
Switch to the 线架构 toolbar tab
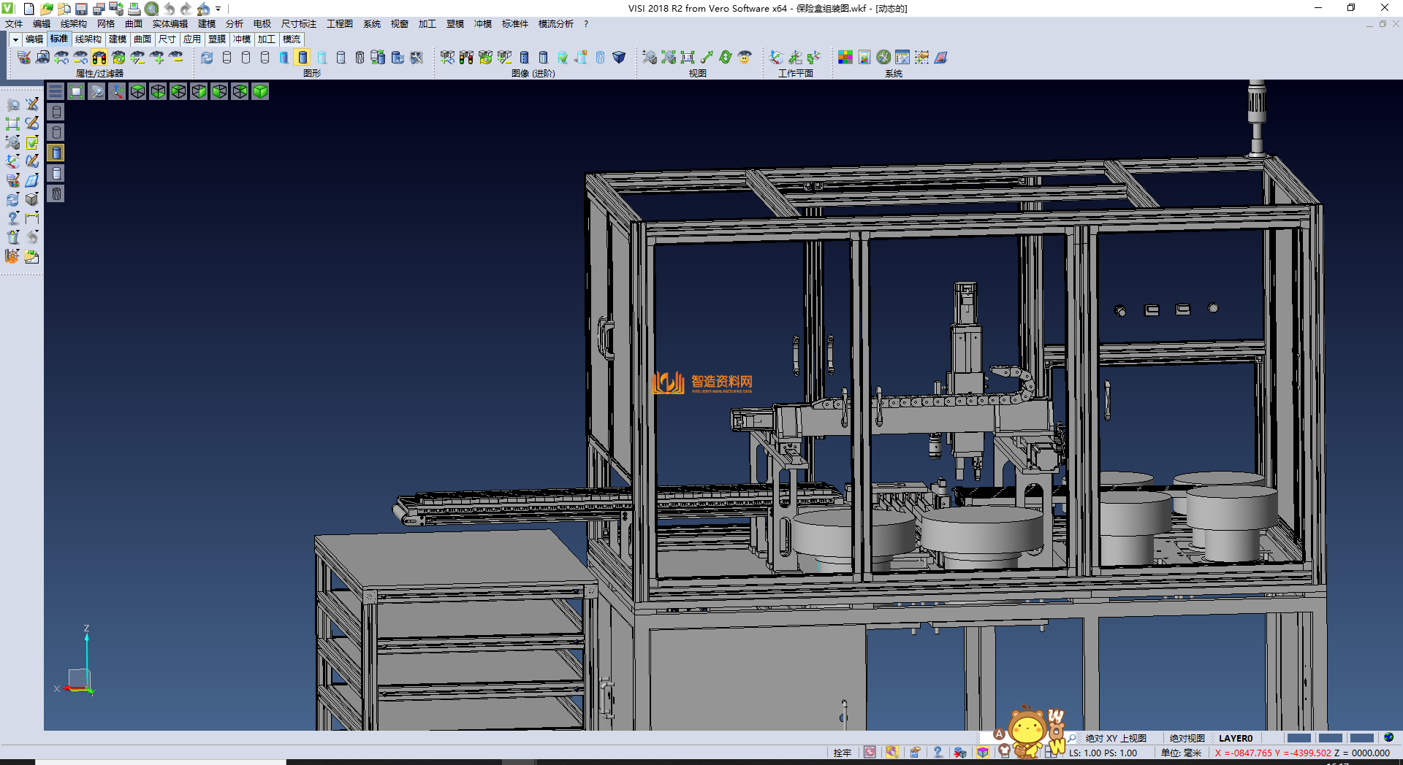pos(88,39)
